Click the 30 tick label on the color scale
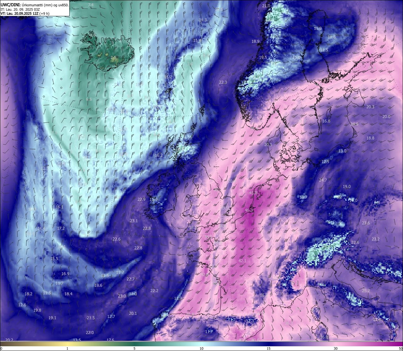Screen dimensions: 403x351 [x=336, y=348]
